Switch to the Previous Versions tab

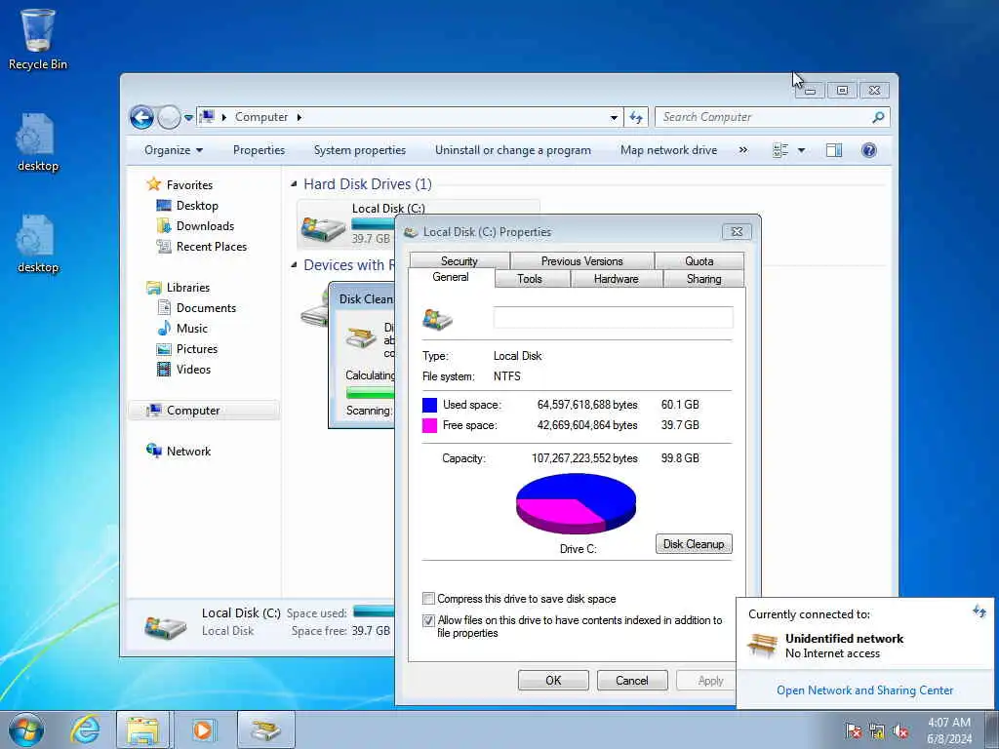pyautogui.click(x=581, y=261)
